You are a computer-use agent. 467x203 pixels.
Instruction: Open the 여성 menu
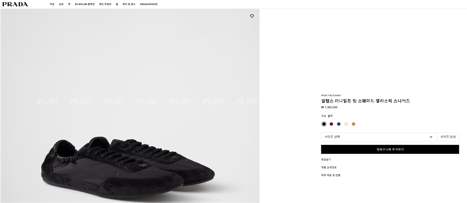[x=52, y=4]
